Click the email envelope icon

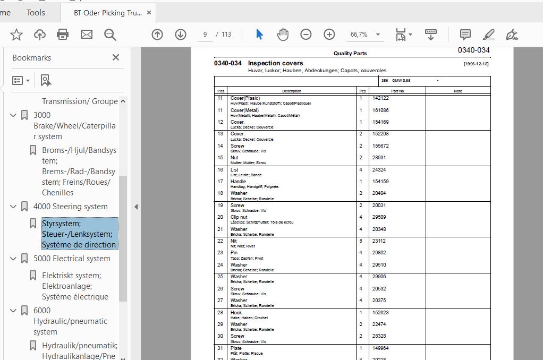(x=87, y=35)
